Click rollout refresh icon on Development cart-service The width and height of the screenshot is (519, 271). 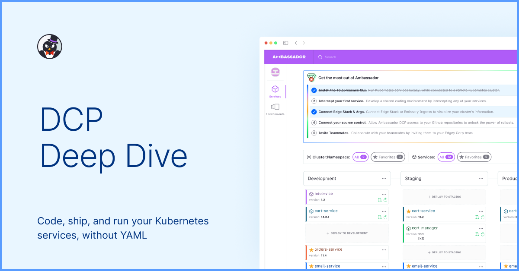[385, 217]
